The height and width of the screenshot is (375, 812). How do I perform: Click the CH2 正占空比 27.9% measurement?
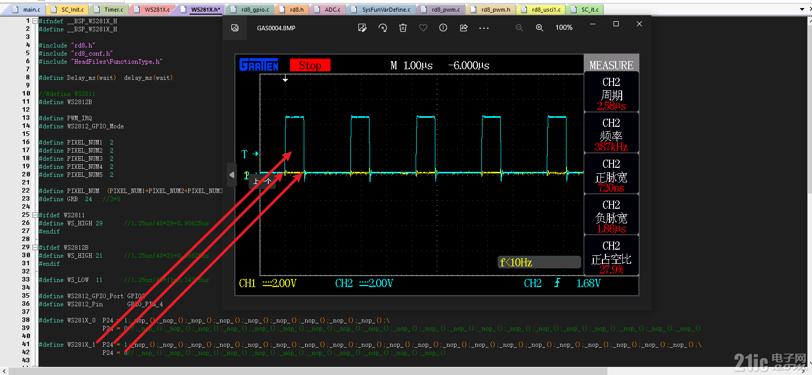pos(611,256)
